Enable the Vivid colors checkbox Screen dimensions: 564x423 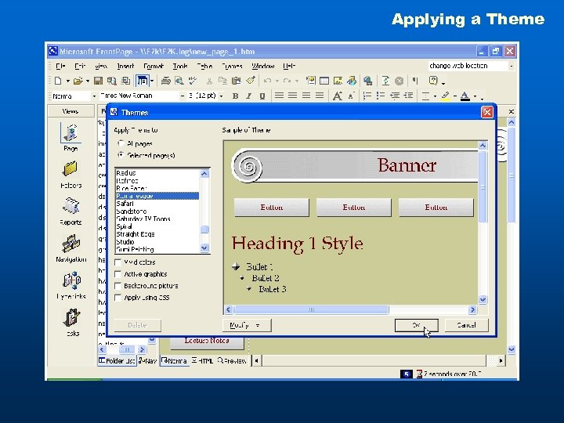pos(117,262)
